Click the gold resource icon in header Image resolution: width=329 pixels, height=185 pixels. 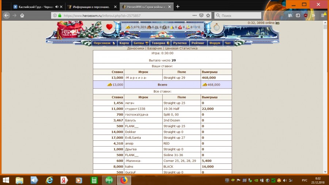128,27
